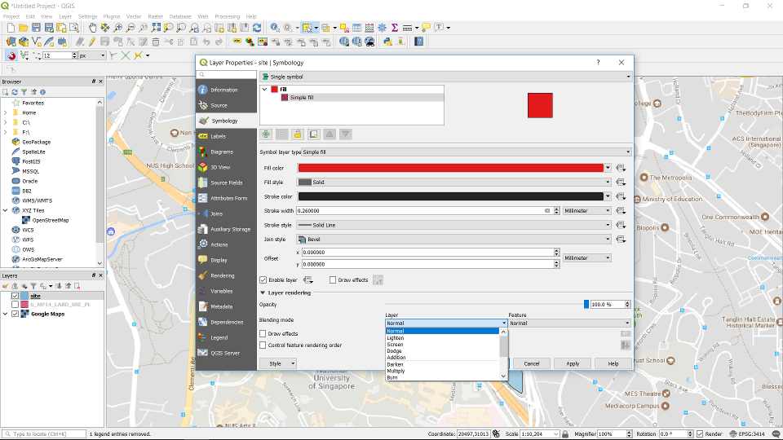Collapse the Layer rendering section
Image resolution: width=783 pixels, height=440 pixels.
pos(263,293)
